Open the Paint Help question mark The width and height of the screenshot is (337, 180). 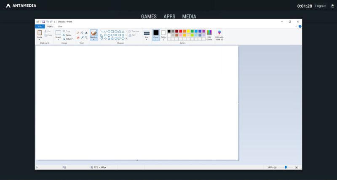click(300, 26)
